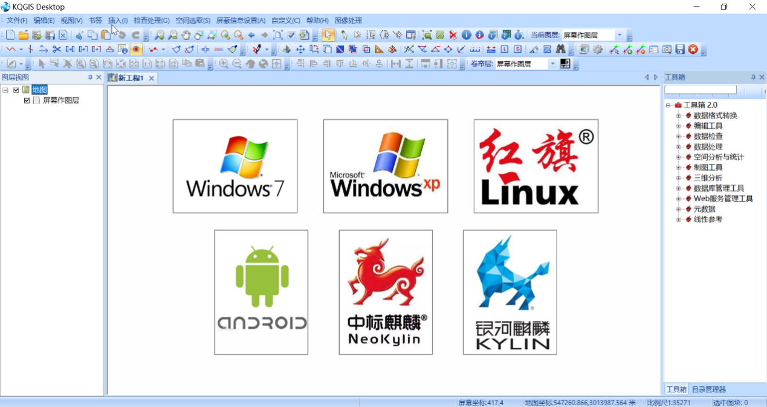Pin the 图层视图 panel
The height and width of the screenshot is (407, 767).
coord(90,77)
